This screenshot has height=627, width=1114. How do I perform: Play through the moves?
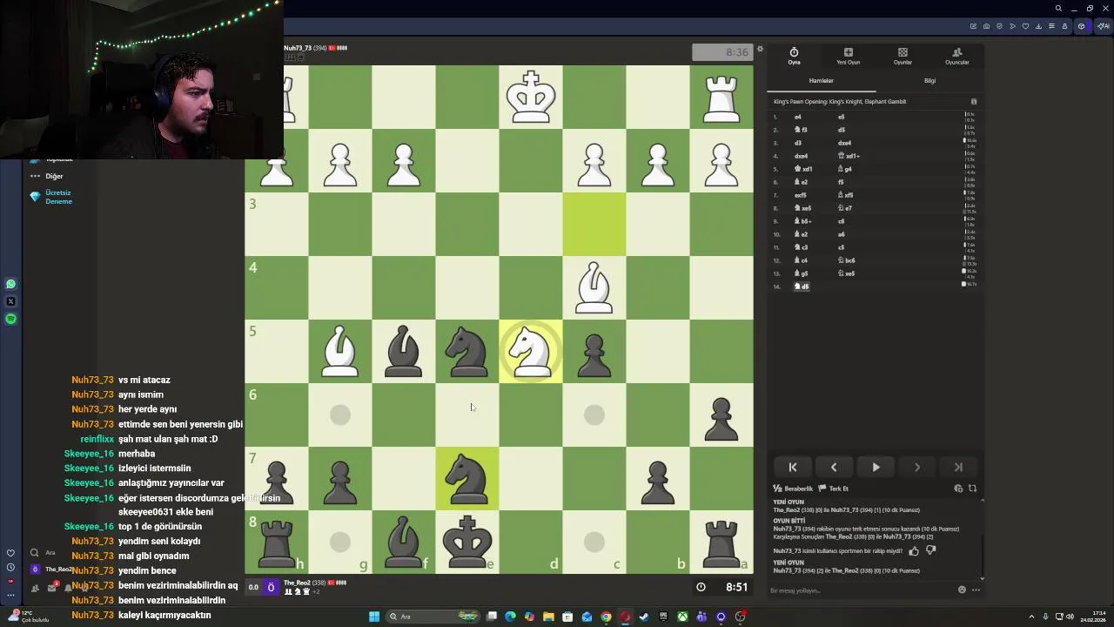pyautogui.click(x=876, y=468)
